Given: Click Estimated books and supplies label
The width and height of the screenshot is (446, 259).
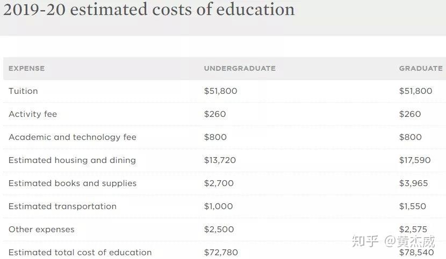Looking at the screenshot, I should coord(73,183).
